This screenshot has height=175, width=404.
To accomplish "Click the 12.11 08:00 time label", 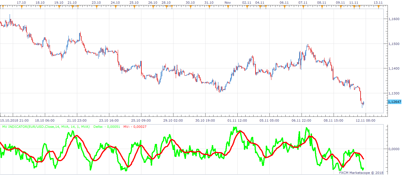I will tap(365, 120).
